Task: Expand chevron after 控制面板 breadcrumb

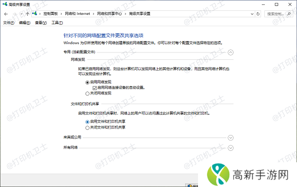Action: click(61, 14)
